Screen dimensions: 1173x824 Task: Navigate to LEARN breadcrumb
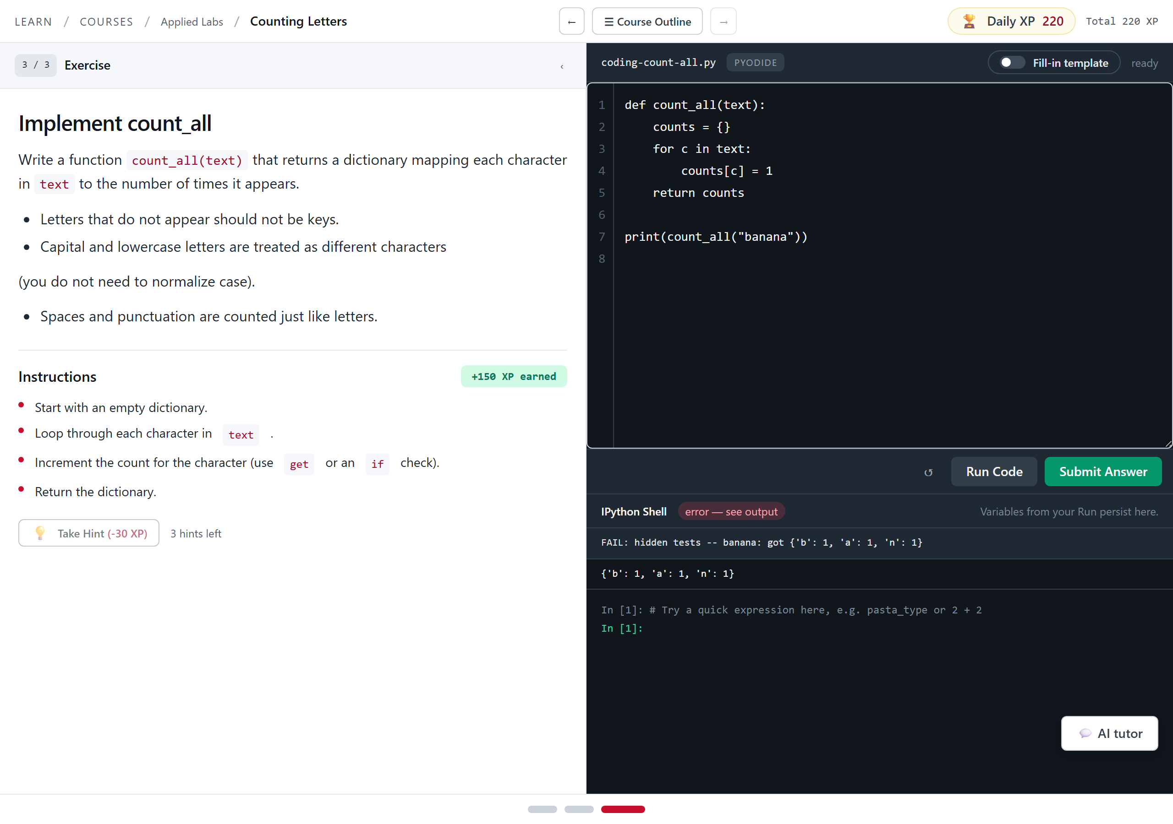coord(33,22)
